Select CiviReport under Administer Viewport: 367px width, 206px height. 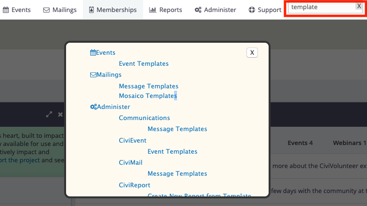135,185
